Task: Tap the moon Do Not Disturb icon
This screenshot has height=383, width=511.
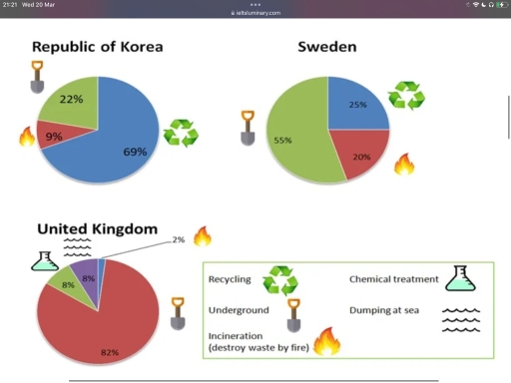Action: coord(484,5)
